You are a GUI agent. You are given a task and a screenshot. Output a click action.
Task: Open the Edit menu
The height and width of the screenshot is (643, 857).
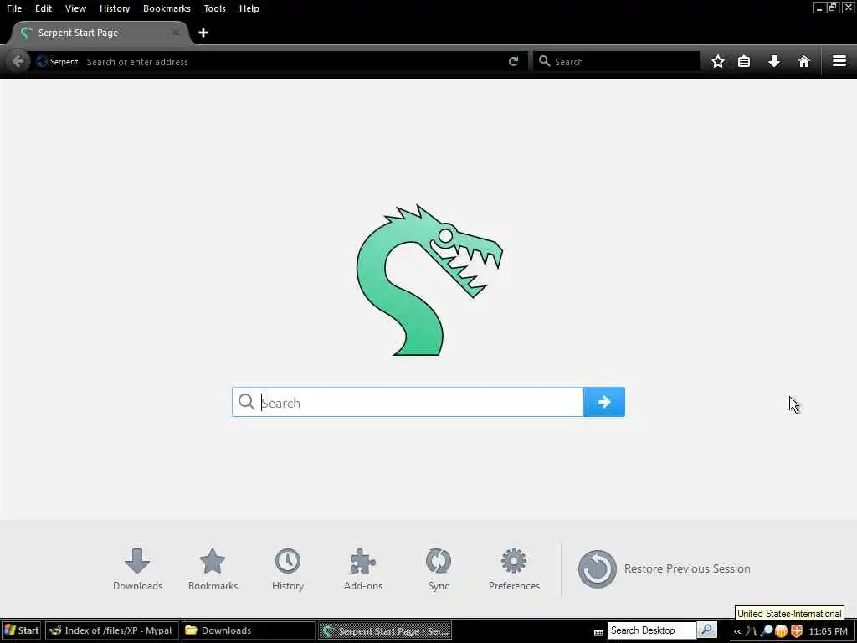[44, 8]
